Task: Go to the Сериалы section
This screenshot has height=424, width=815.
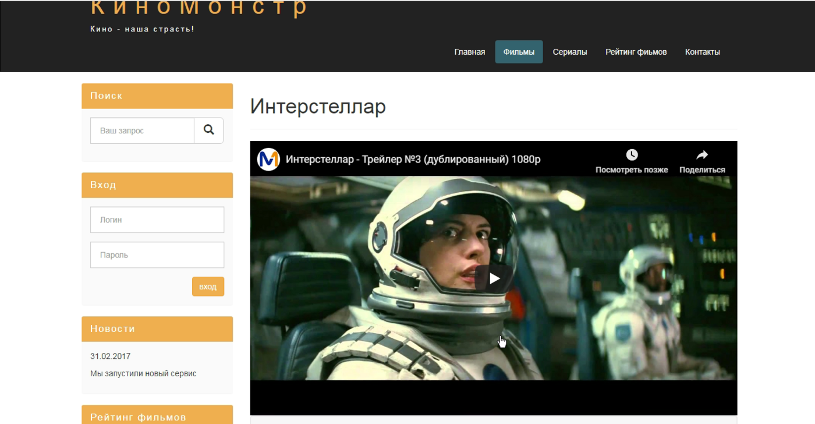Action: point(569,52)
